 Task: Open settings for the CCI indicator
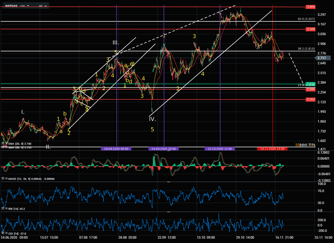tap(3, 233)
